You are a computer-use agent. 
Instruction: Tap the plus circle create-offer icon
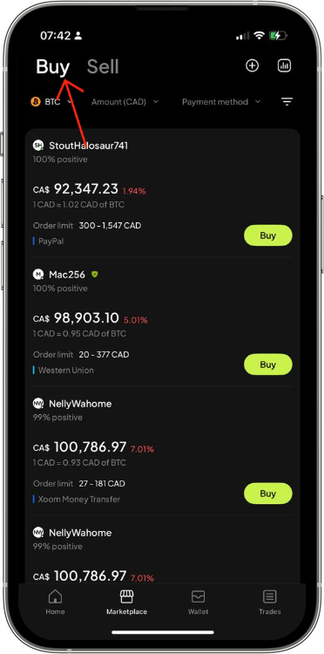point(252,66)
